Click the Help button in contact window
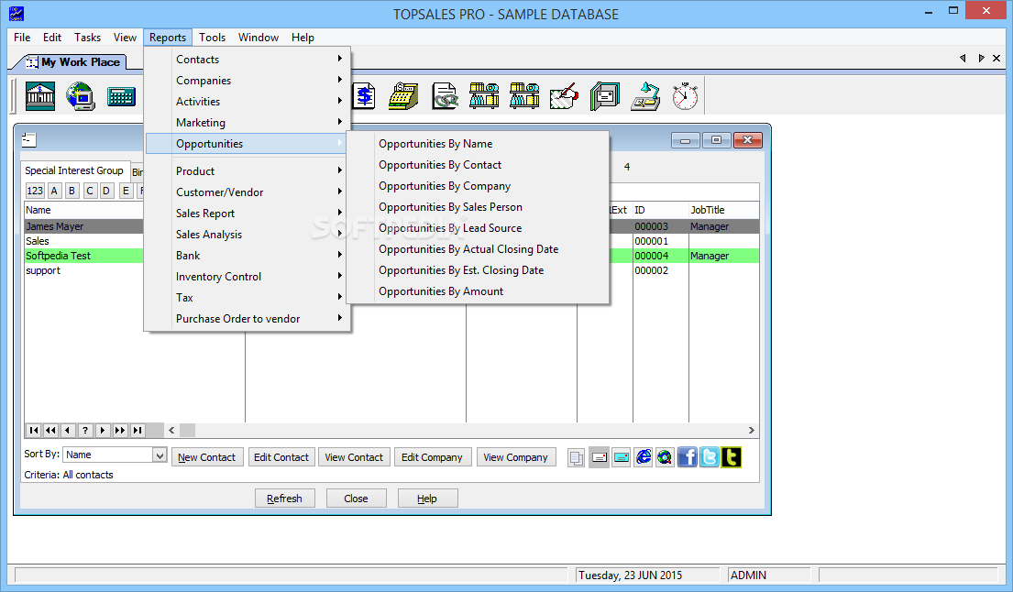The width and height of the screenshot is (1013, 592). click(x=427, y=499)
